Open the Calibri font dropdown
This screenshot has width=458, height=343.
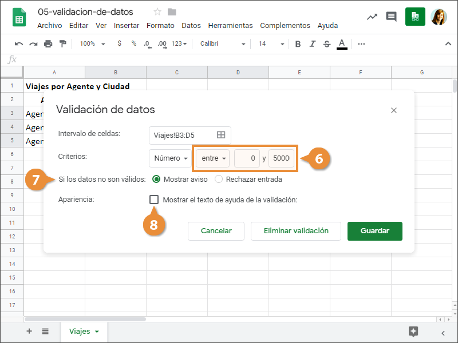coord(223,44)
